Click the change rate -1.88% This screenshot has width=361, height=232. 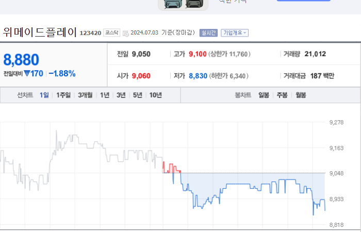62,74
